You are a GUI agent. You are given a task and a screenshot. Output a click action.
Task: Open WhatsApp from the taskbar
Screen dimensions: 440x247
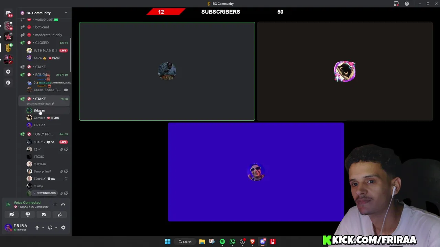tap(232, 242)
